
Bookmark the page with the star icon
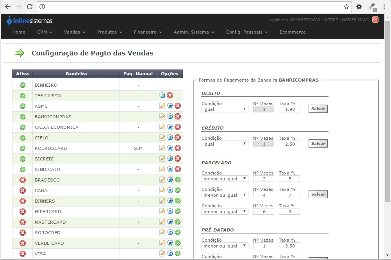[346, 7]
